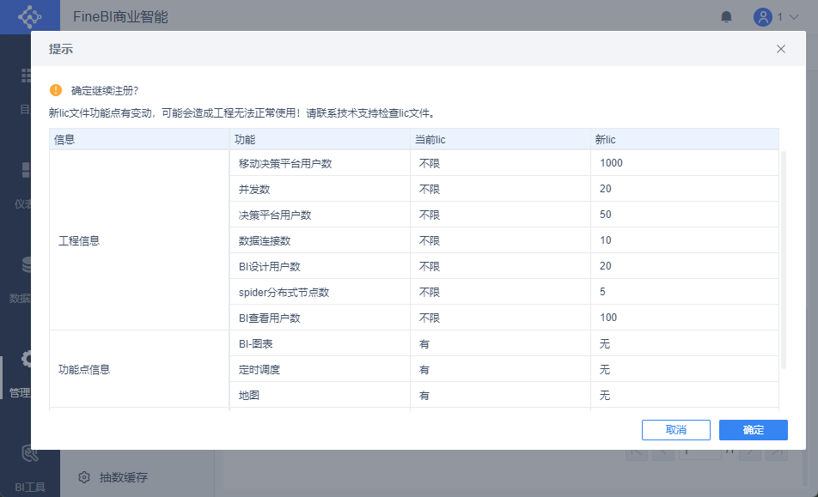This screenshot has height=497, width=818.
Task: Click the 新lic column header
Action: tap(606, 139)
